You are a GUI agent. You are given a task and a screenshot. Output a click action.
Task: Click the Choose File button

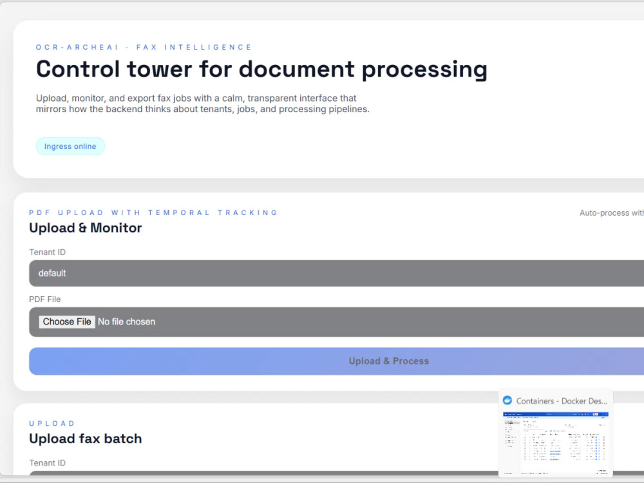pos(67,321)
